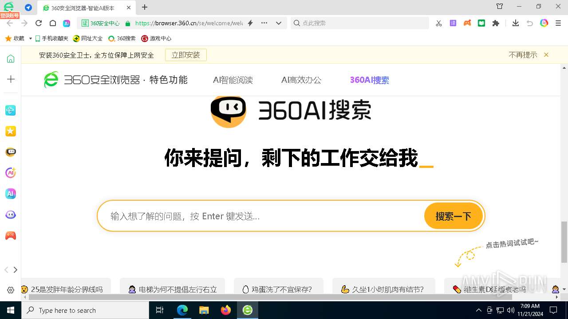Open the extensions puzzle icon
This screenshot has width=568, height=319.
(496, 23)
